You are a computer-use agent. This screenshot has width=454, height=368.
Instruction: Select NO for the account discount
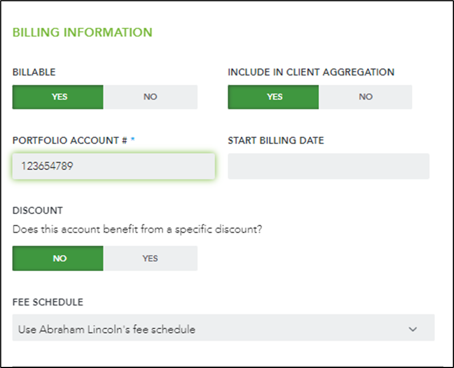(x=58, y=258)
